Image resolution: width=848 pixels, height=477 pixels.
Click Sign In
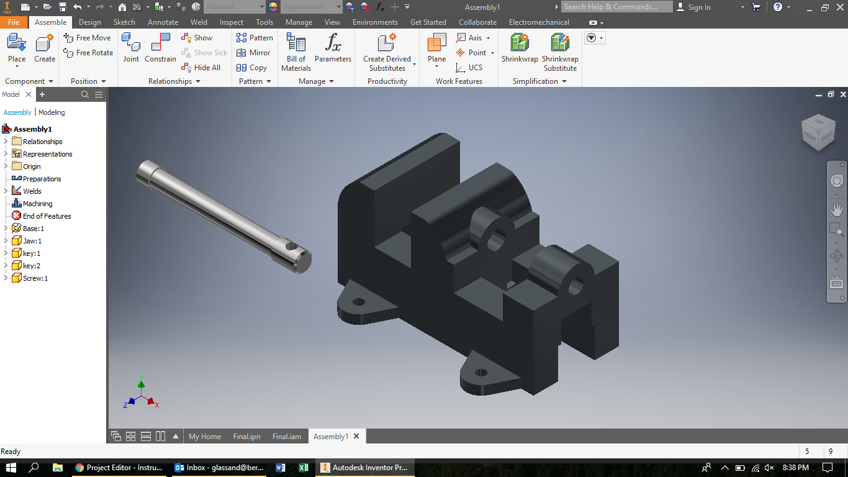tap(693, 7)
